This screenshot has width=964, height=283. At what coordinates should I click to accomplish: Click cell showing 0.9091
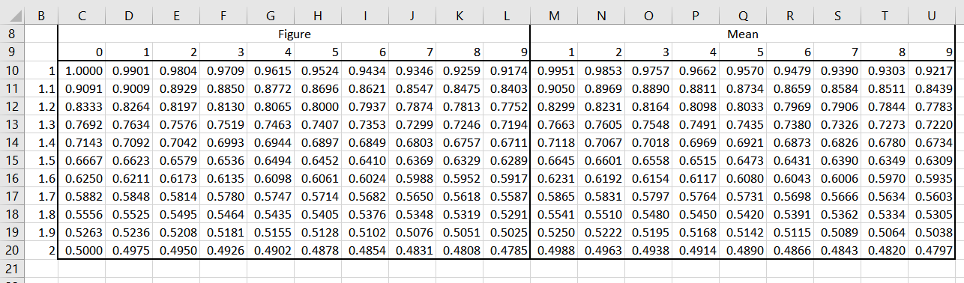click(81, 89)
